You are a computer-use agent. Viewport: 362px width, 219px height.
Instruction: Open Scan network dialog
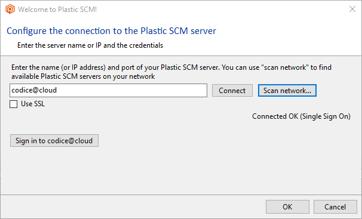[287, 91]
